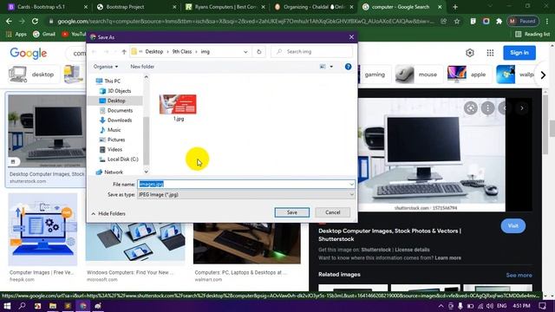Open Videos in navigation pane
555x312 pixels.
(111, 150)
